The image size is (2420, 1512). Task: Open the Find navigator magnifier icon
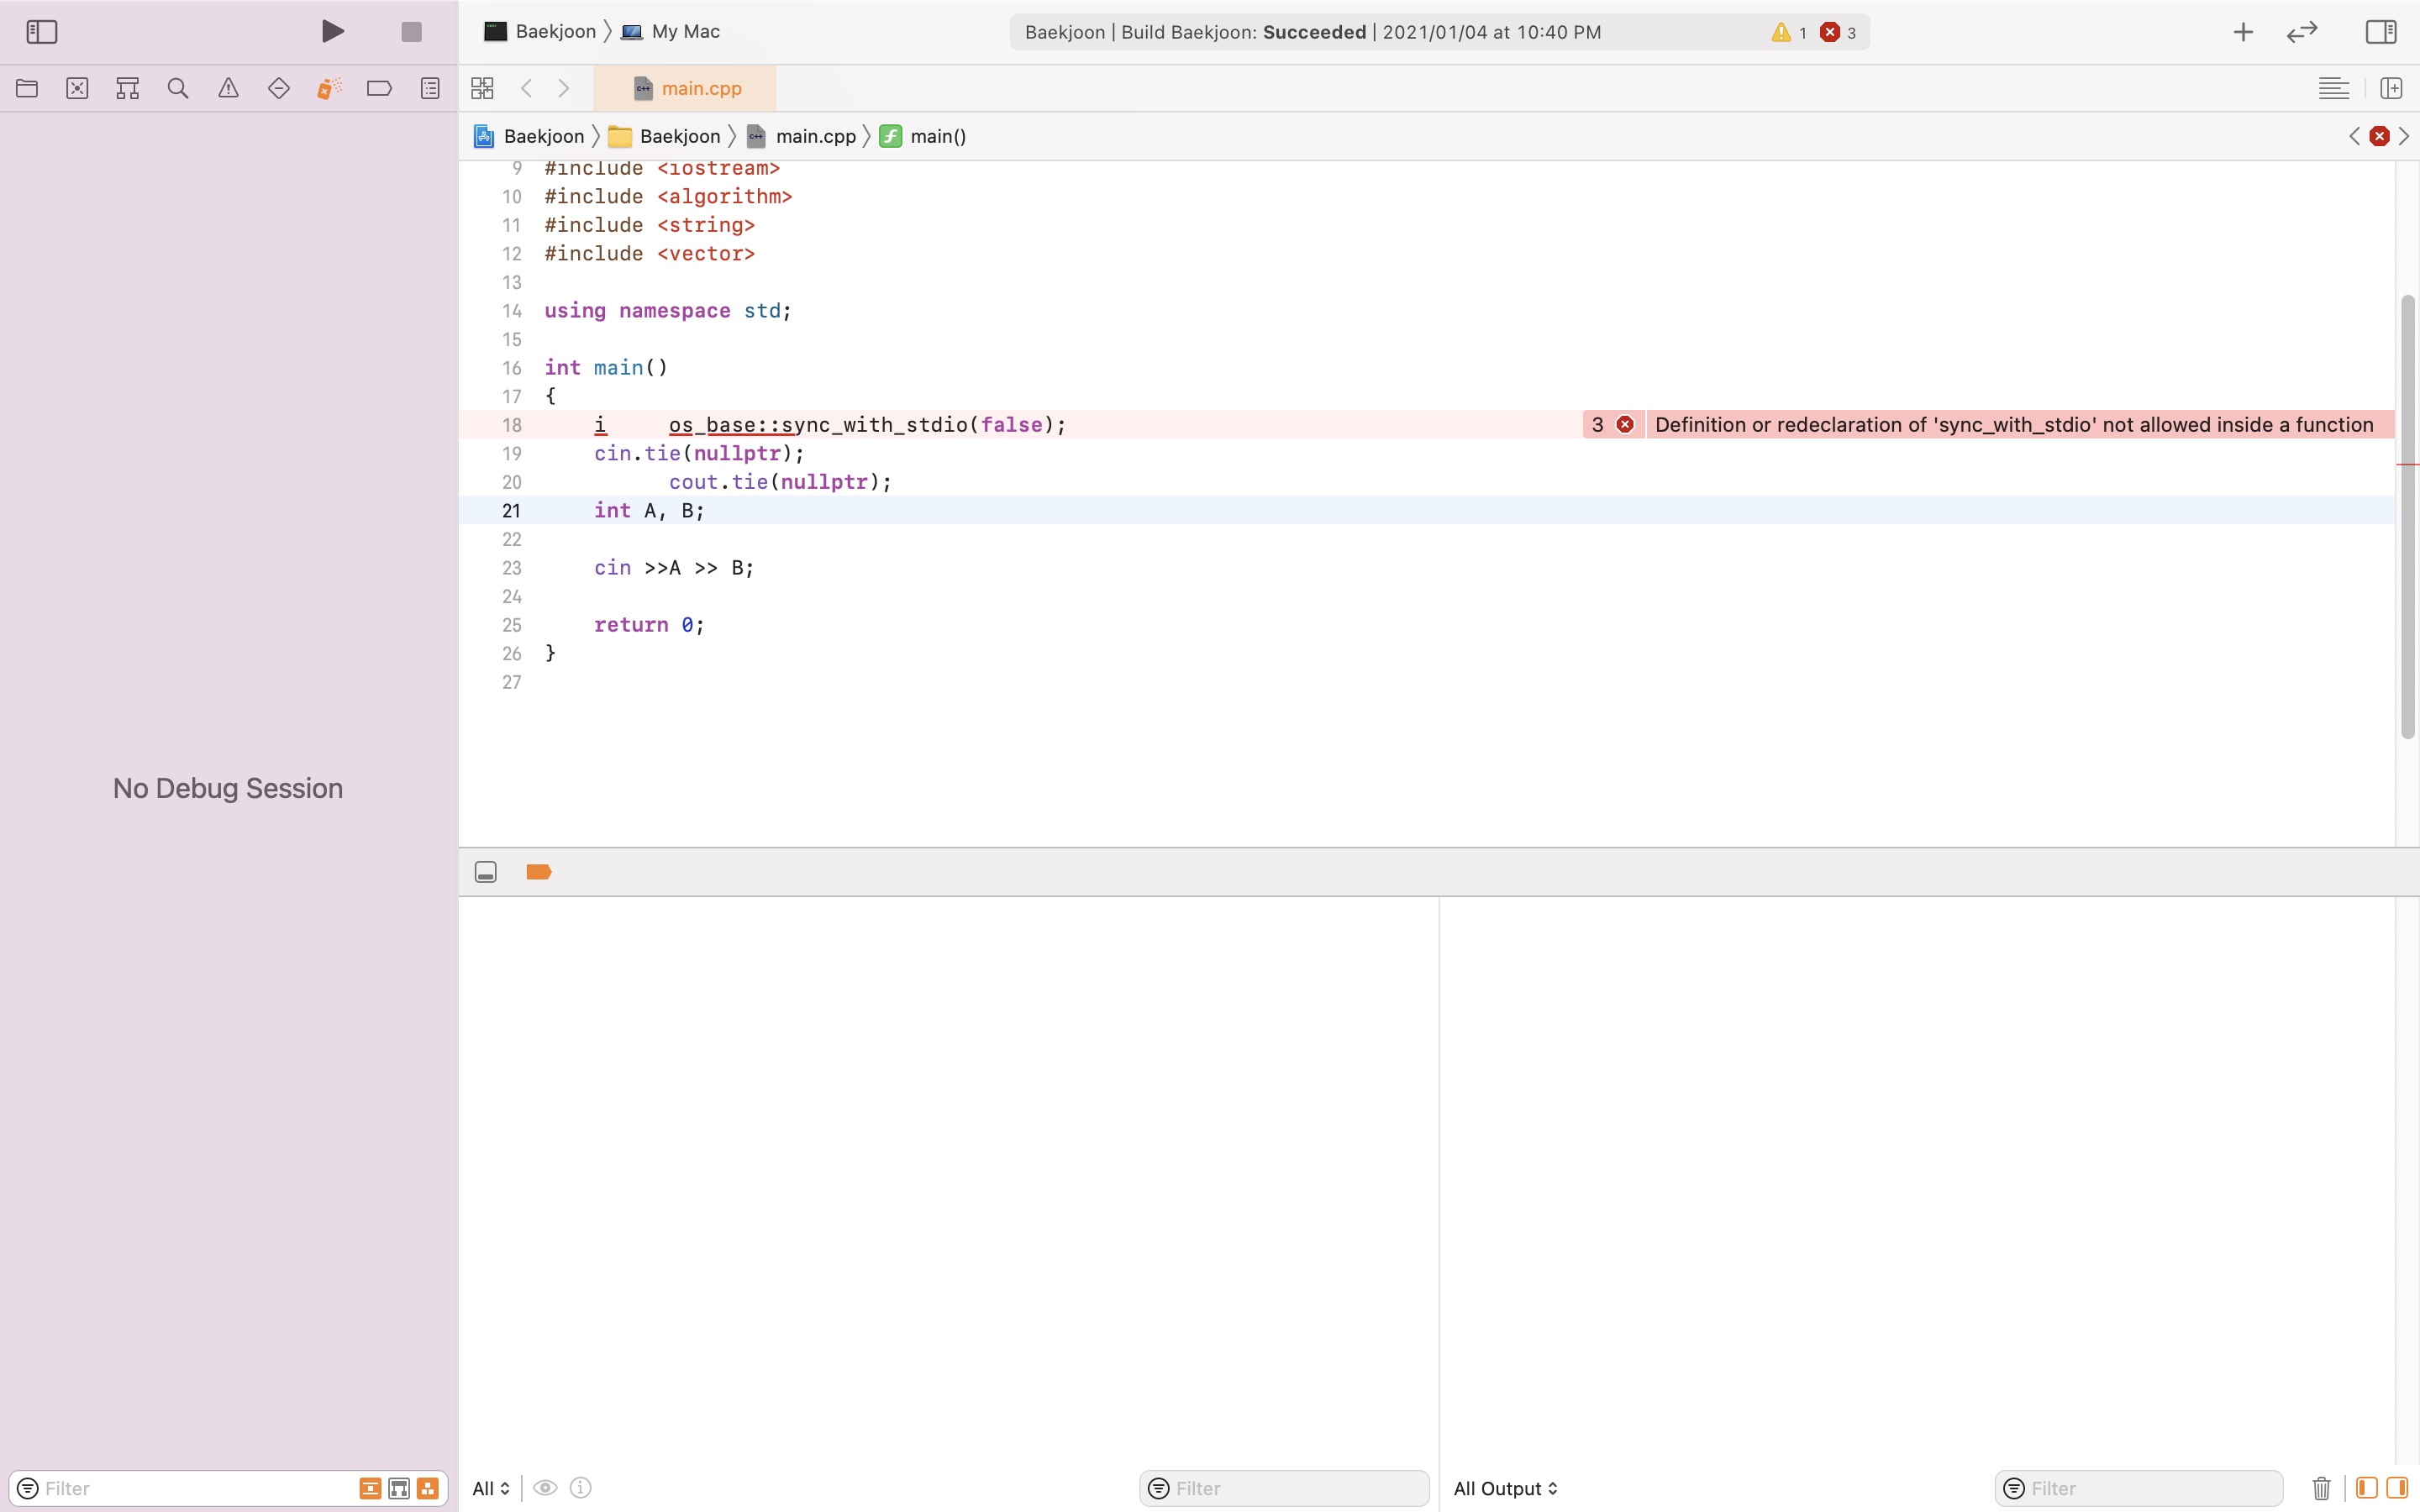point(178,88)
